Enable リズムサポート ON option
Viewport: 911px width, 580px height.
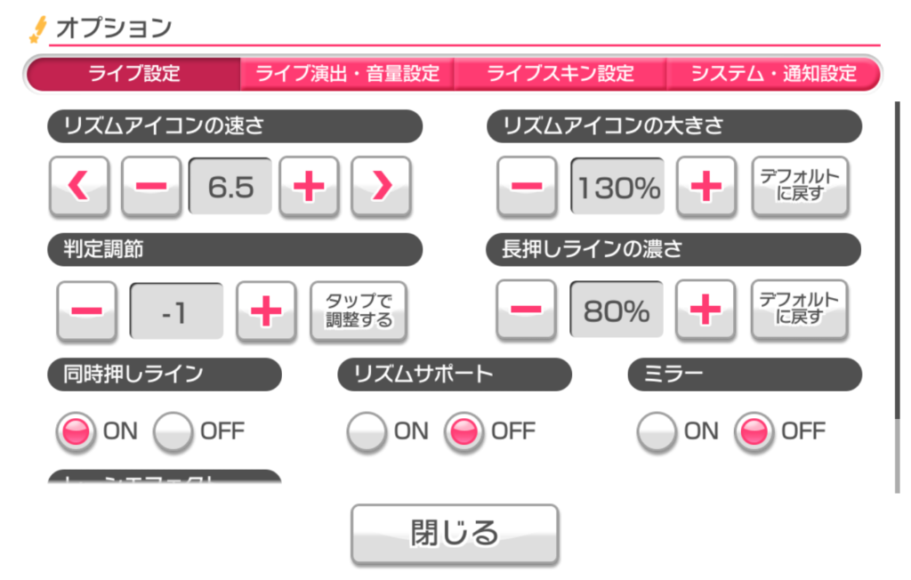367,432
